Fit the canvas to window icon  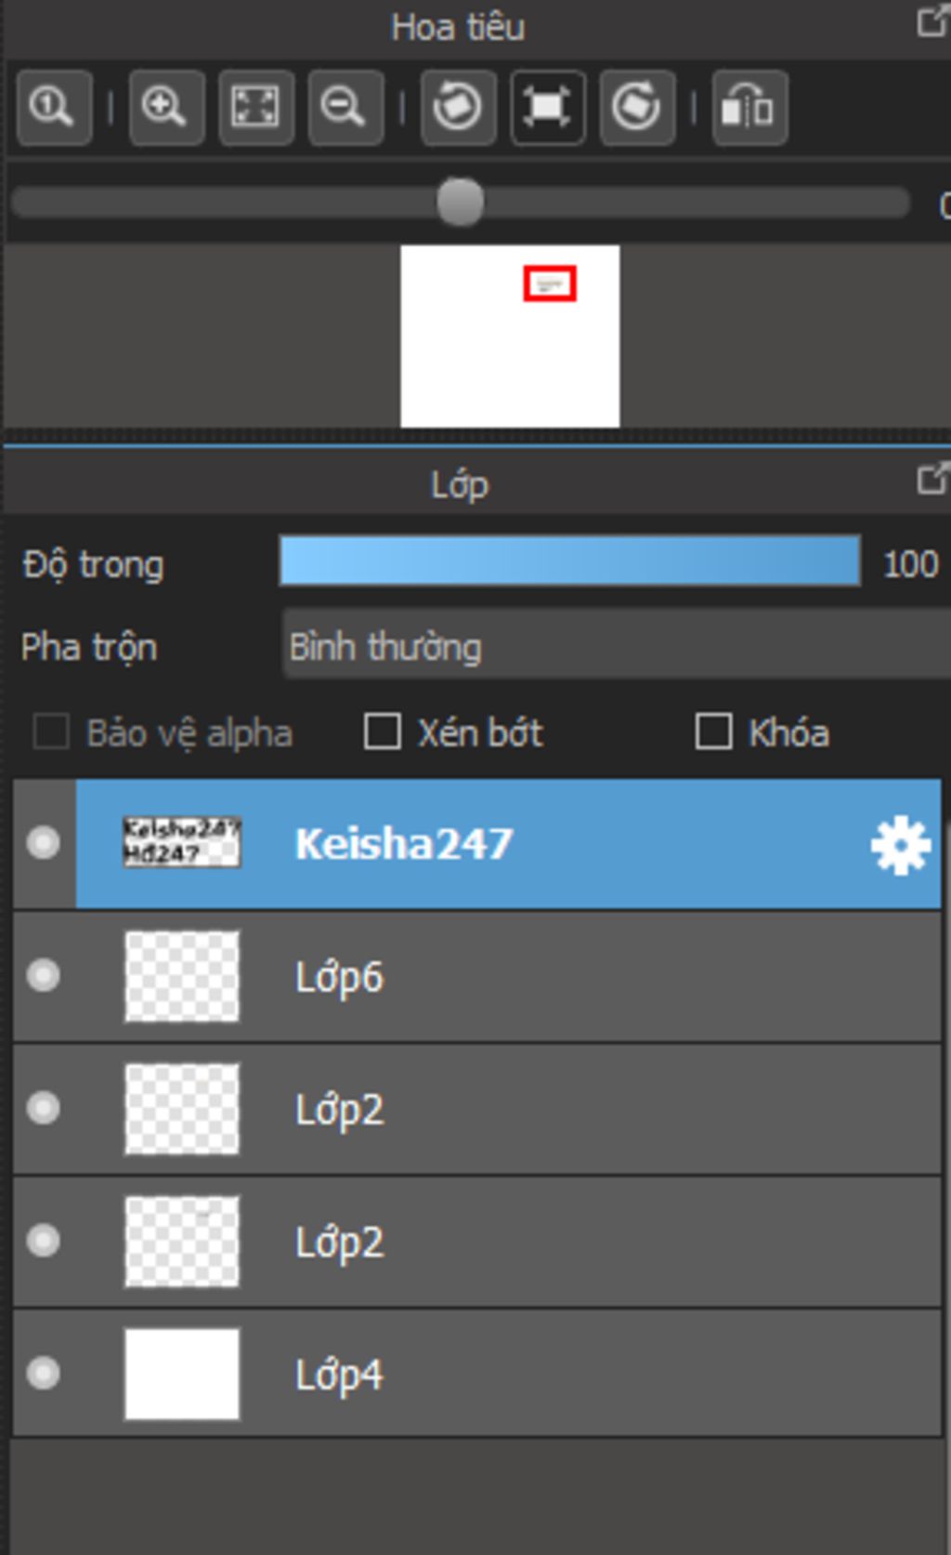(255, 108)
